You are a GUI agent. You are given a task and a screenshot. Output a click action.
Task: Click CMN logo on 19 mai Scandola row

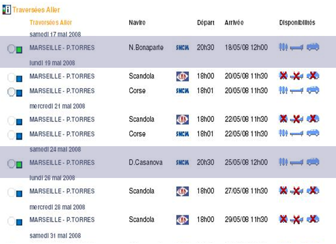[x=182, y=76]
